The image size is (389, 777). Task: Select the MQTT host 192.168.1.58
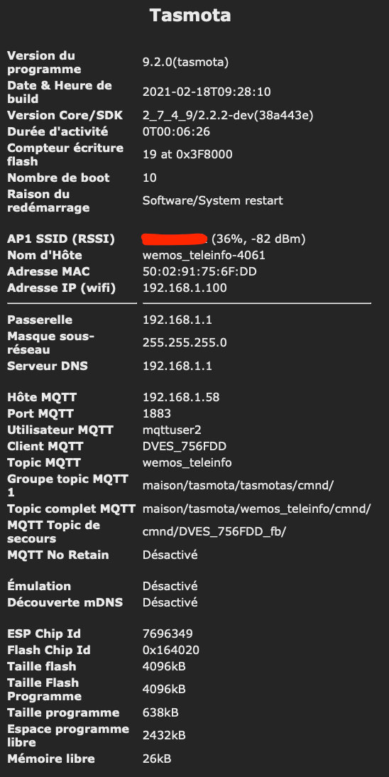tap(181, 397)
